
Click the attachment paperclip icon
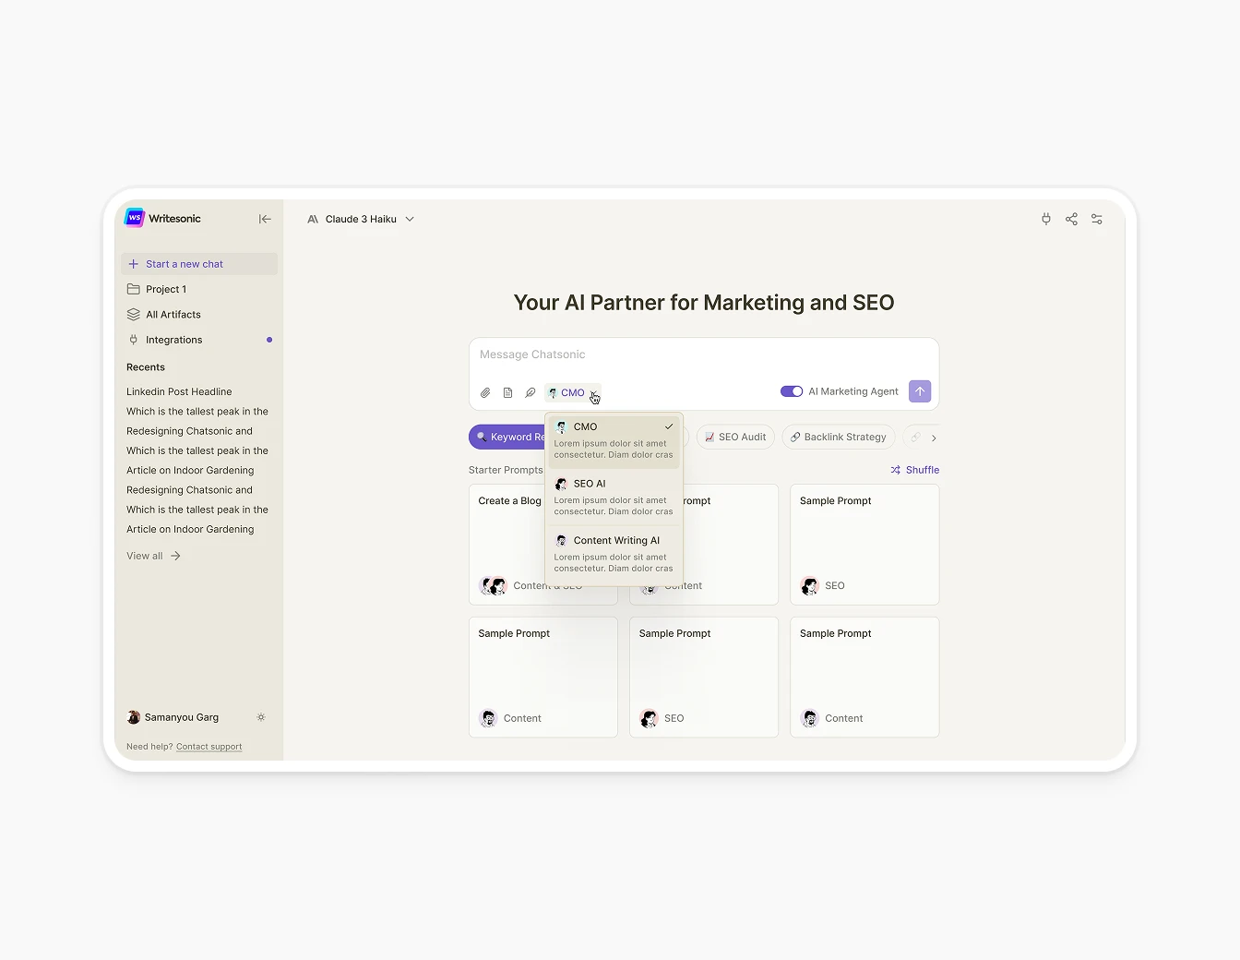click(485, 392)
